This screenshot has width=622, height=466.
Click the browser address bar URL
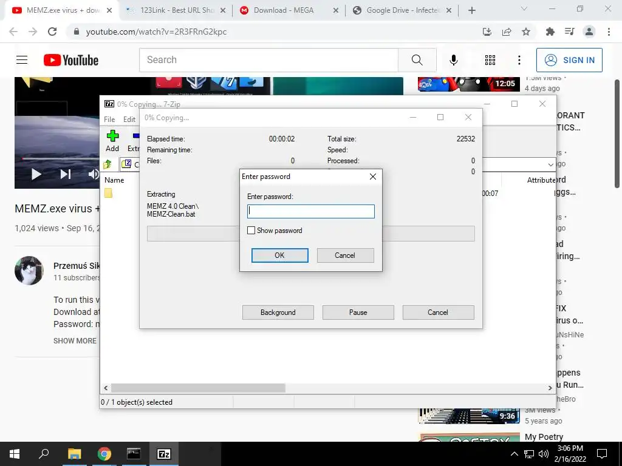pos(156,32)
